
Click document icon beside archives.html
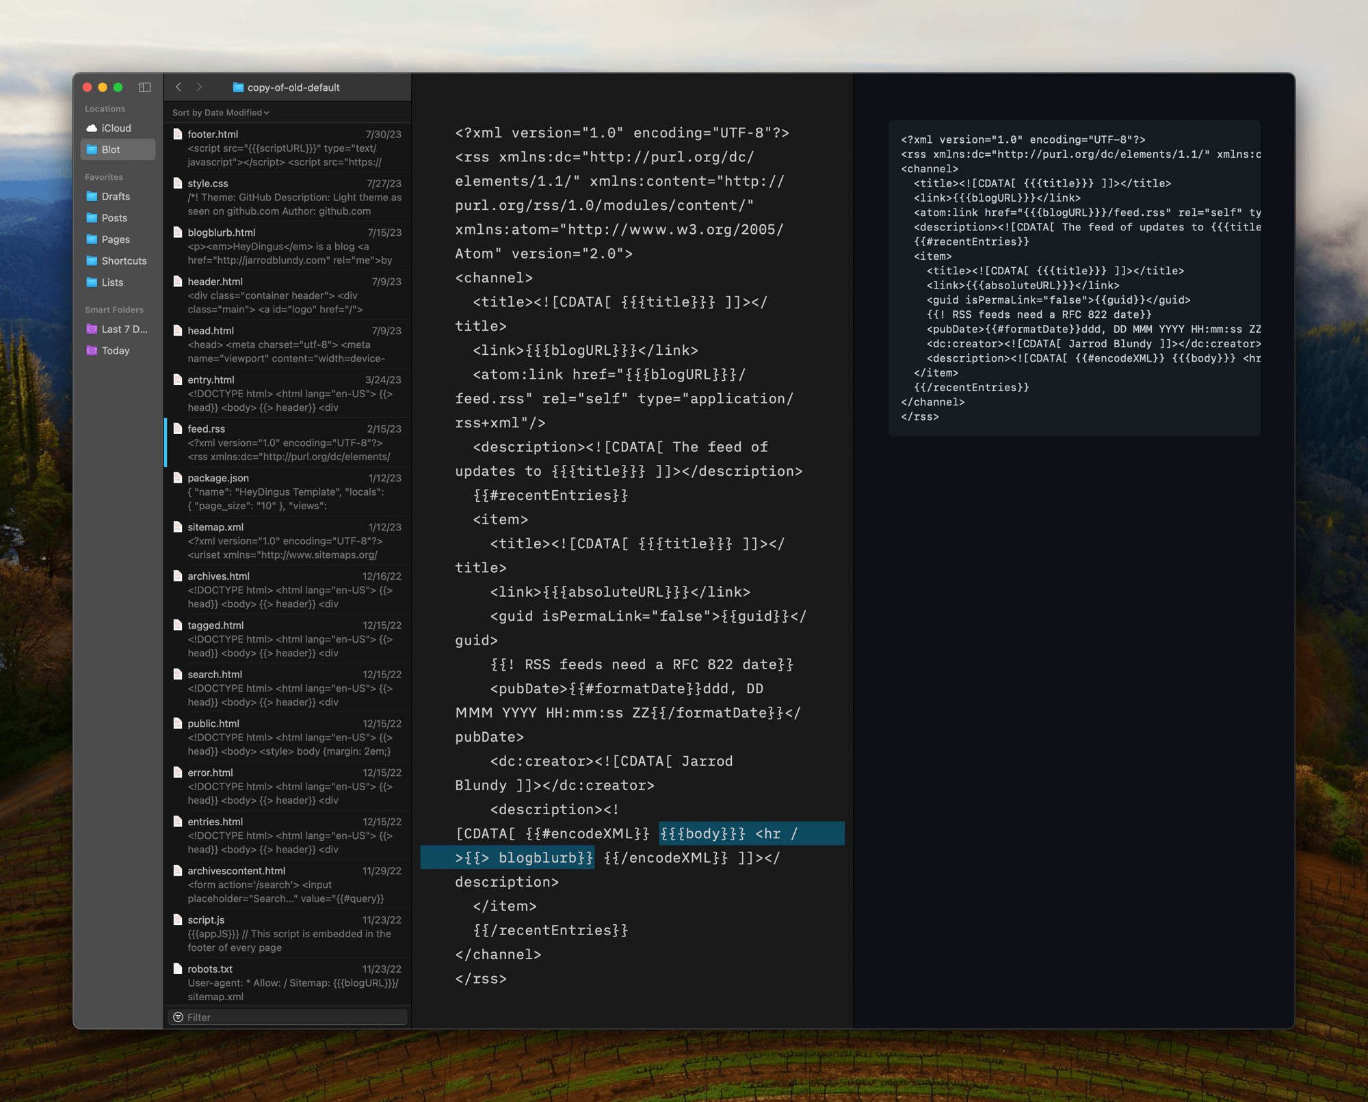pos(178,576)
